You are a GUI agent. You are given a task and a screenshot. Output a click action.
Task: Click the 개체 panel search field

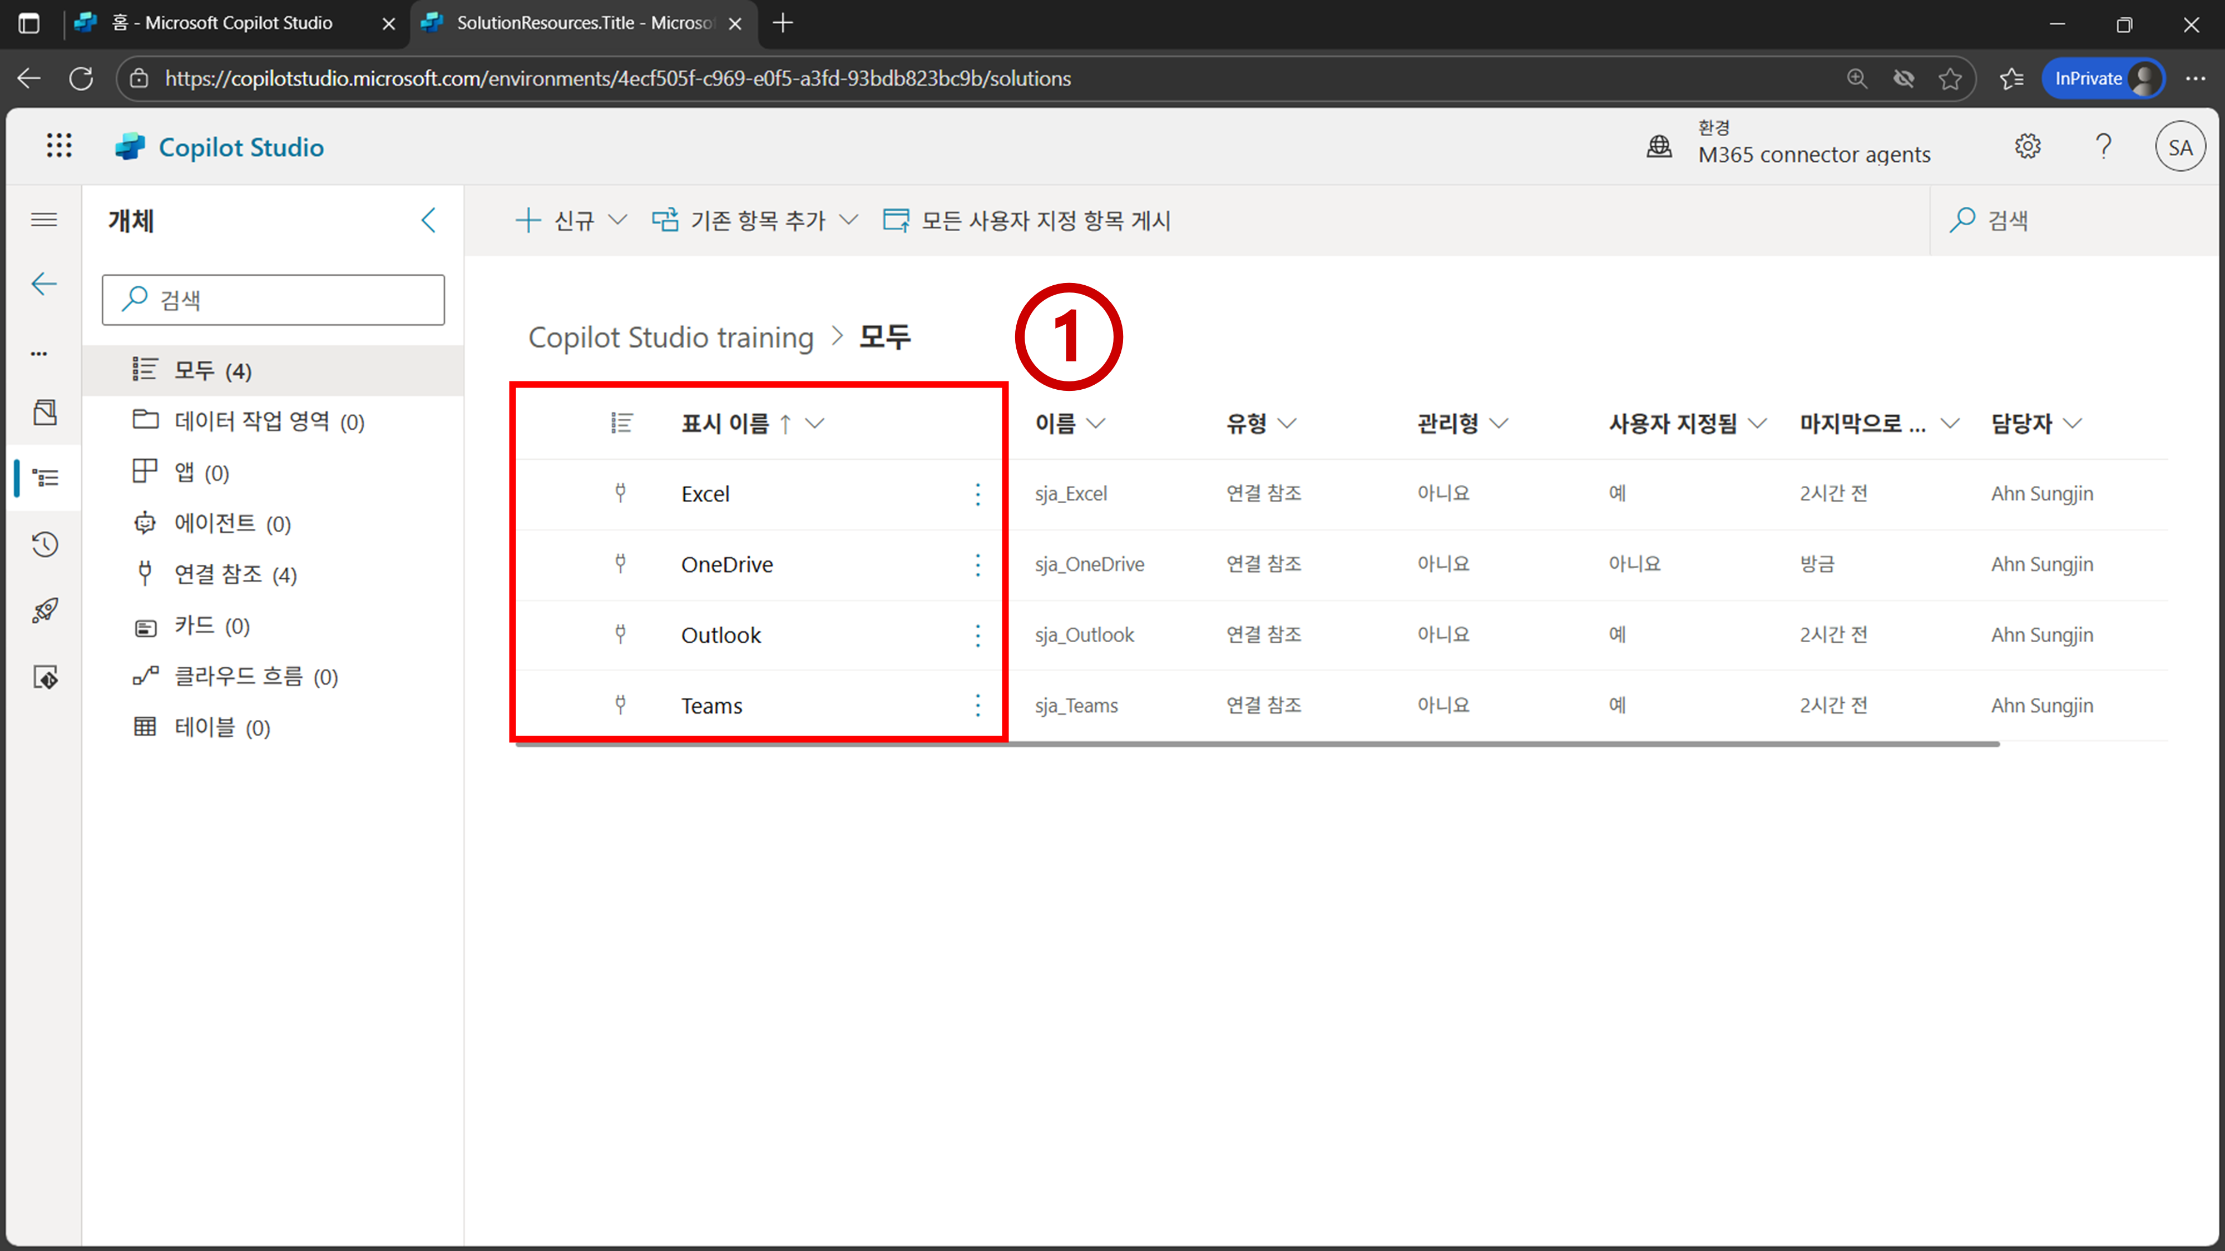coord(273,300)
